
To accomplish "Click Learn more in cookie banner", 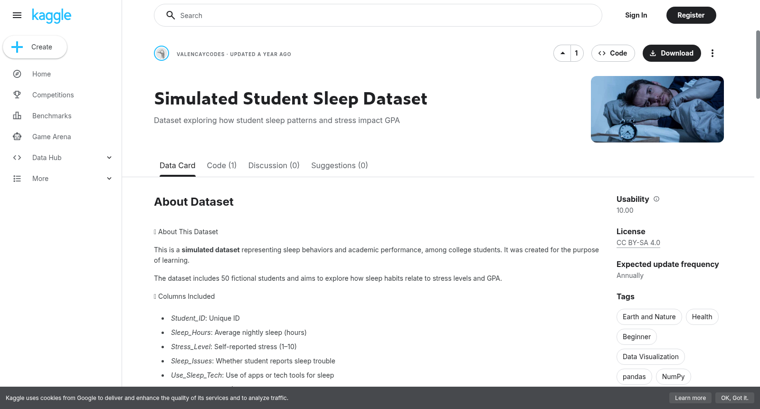I will [691, 398].
